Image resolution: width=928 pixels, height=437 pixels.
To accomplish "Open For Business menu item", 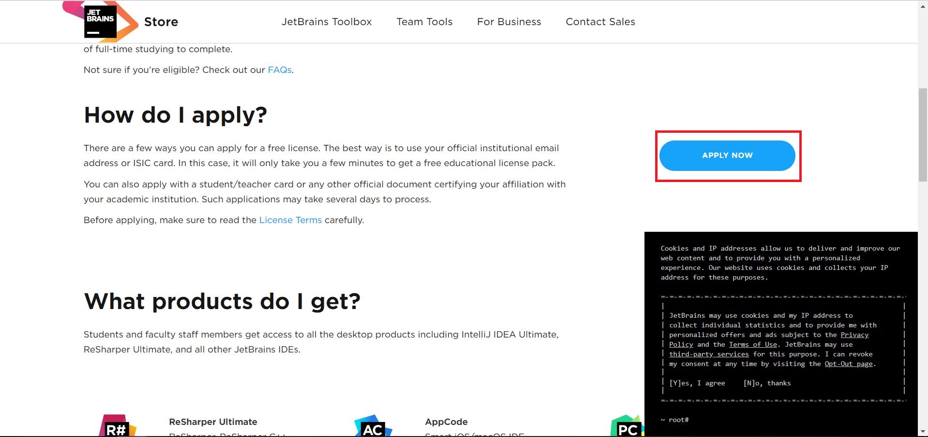I will click(509, 22).
